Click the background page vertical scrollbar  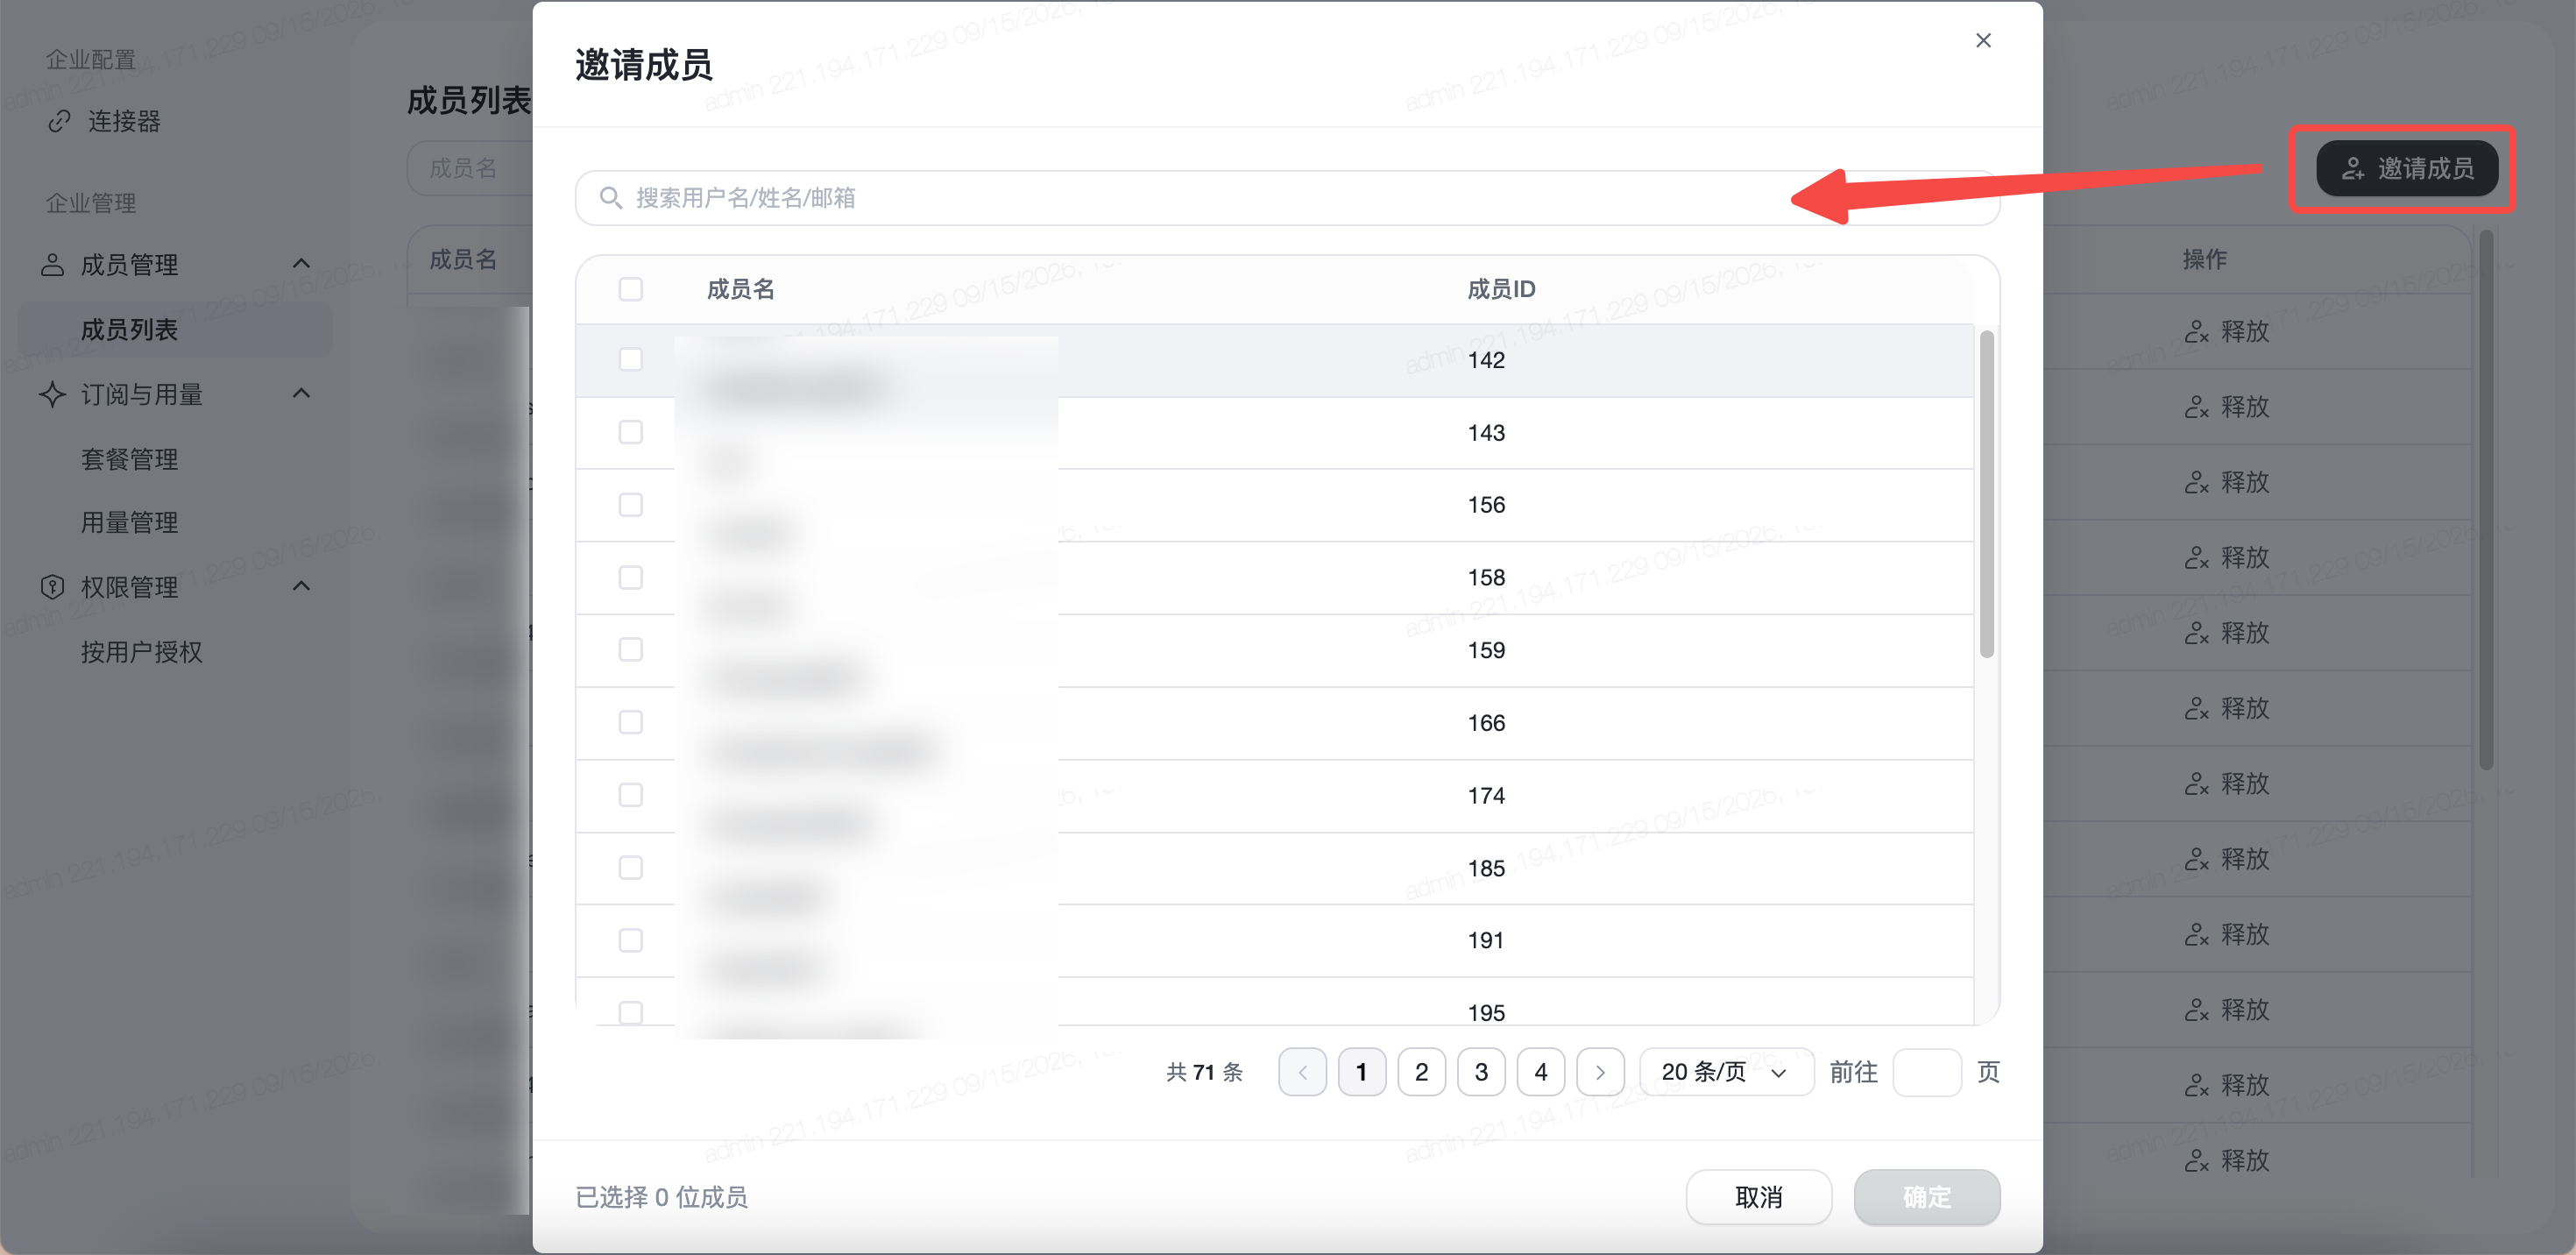[x=2486, y=500]
